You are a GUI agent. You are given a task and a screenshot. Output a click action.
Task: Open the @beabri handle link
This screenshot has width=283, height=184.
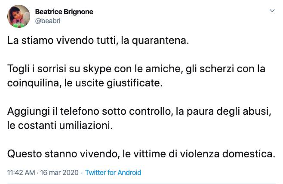[x=48, y=21]
